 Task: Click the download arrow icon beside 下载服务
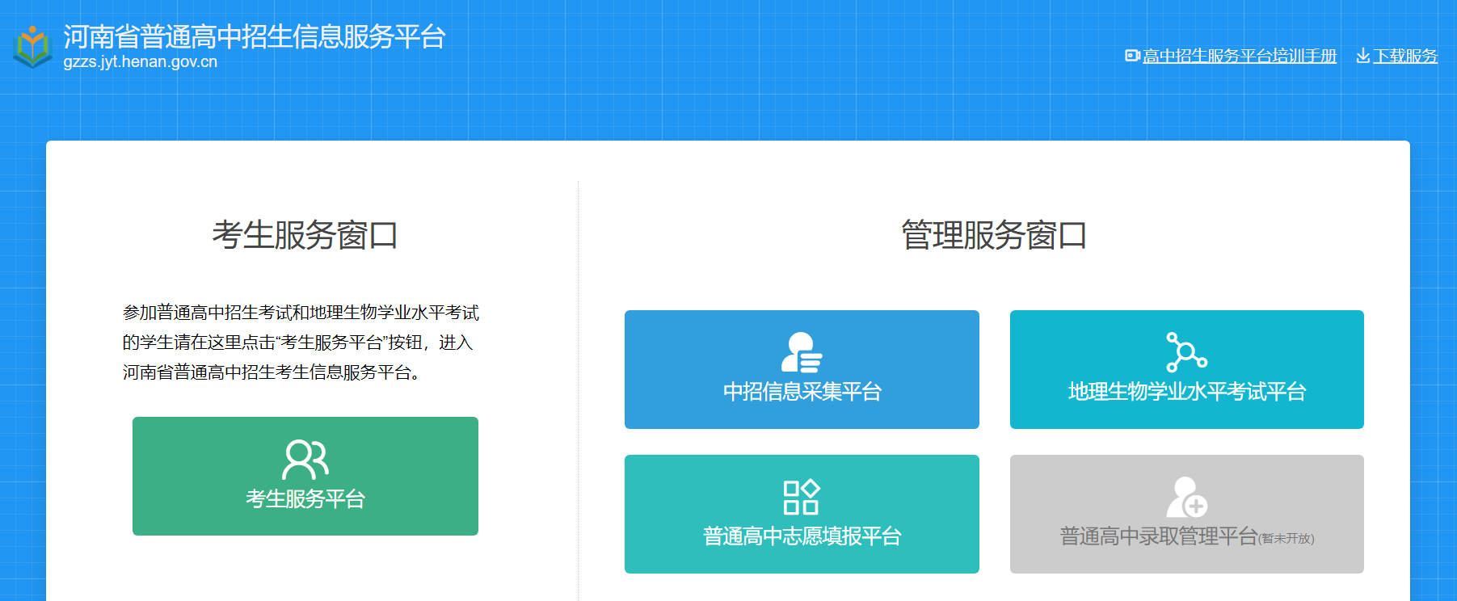click(1363, 56)
